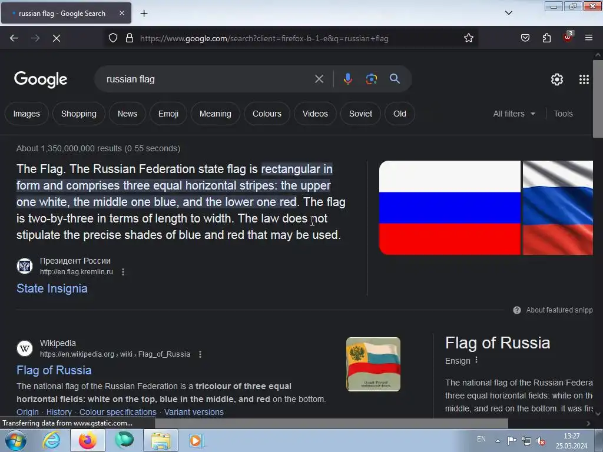
Task: Submit search with the magnifier icon
Action: [x=395, y=79]
